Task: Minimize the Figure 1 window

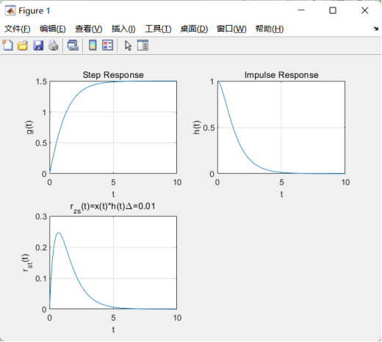Action: (301, 10)
